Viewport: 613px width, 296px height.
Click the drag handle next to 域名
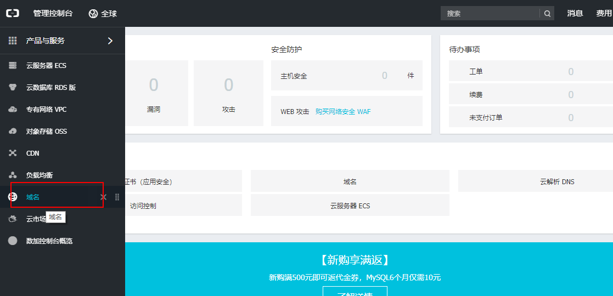tap(117, 197)
